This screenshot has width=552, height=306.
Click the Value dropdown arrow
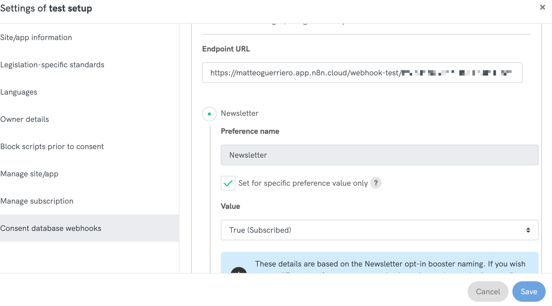pos(528,230)
